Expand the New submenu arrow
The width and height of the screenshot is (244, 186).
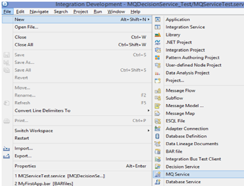(x=148, y=20)
